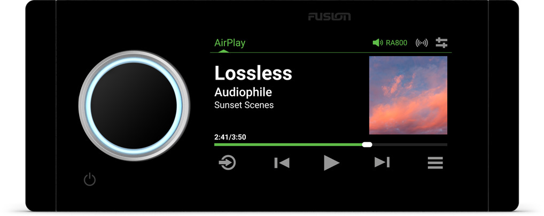Click the Fusion logo on the bezel
544x216 pixels.
(x=329, y=17)
